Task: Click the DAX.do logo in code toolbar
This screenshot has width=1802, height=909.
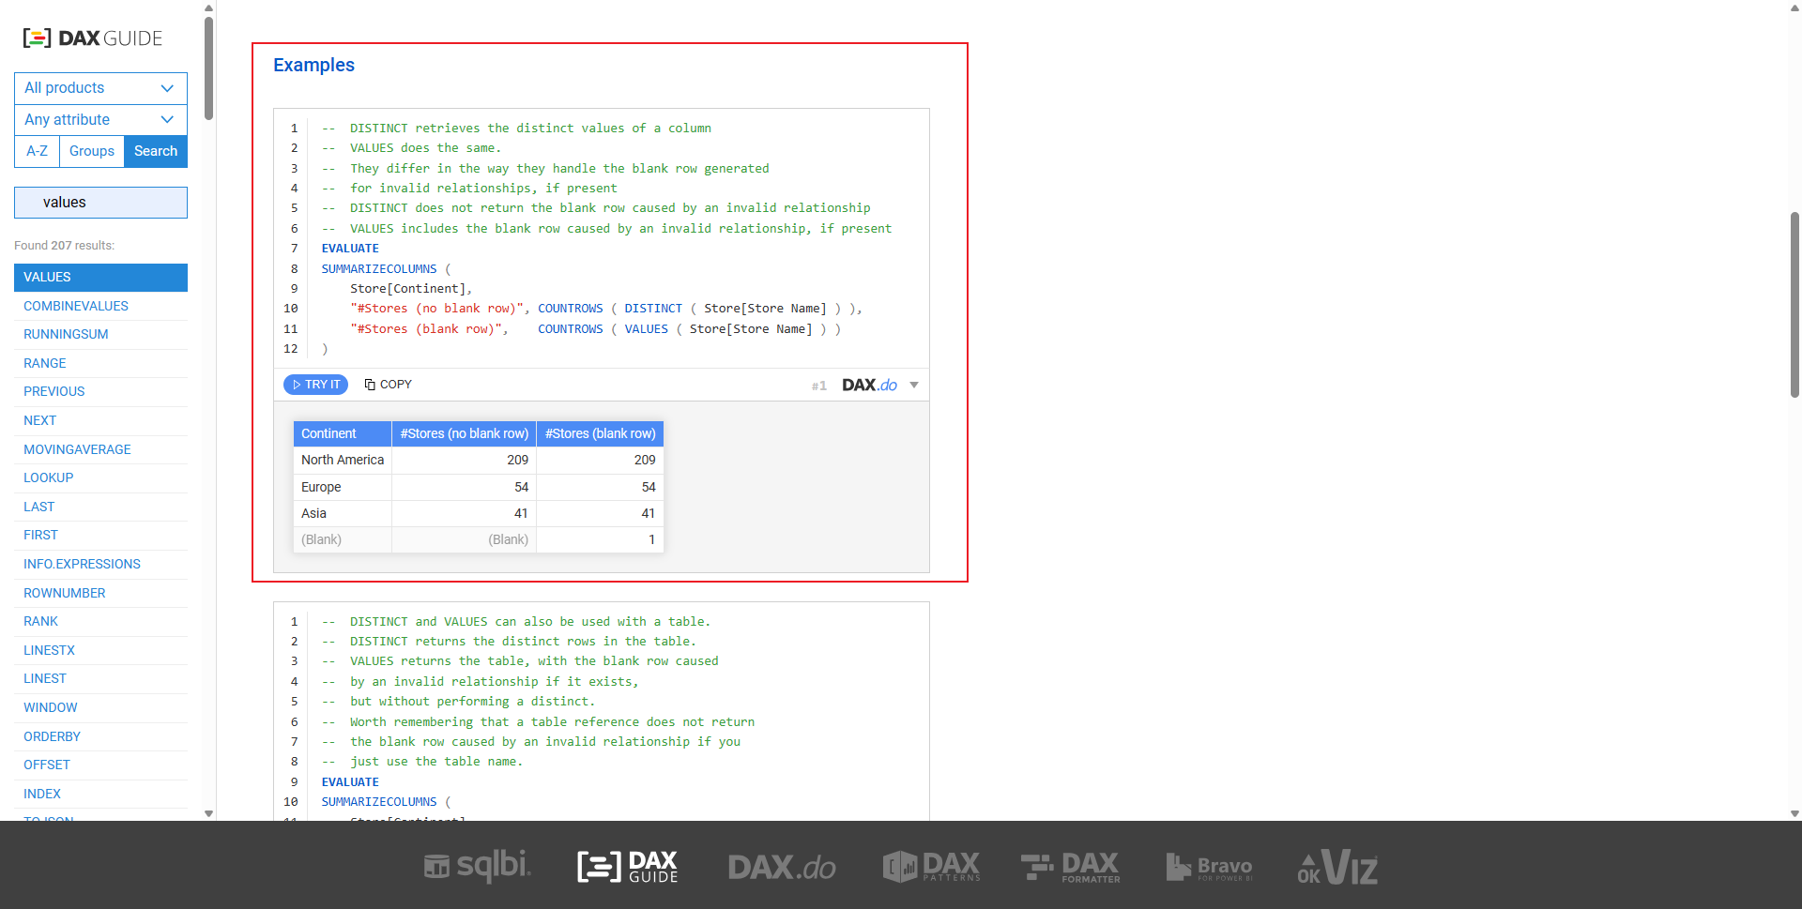Action: [x=869, y=385]
